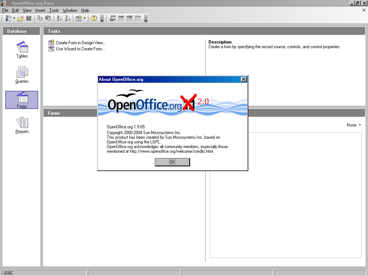Select Queries in Database pane
The height and width of the screenshot is (276, 368).
[x=22, y=75]
